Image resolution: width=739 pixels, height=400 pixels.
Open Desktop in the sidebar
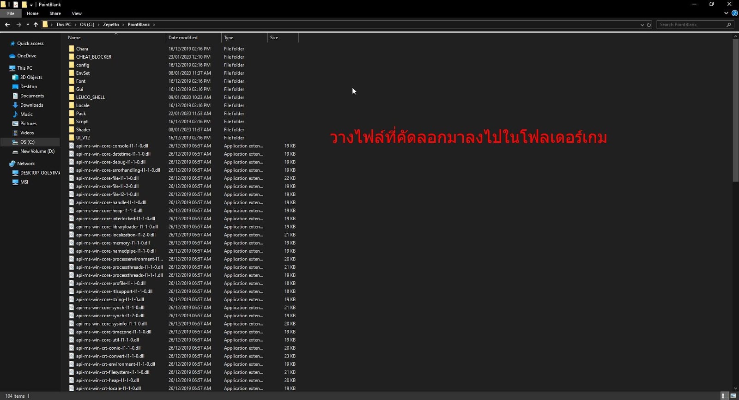[x=29, y=86]
